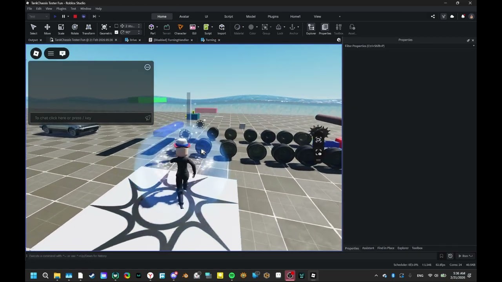Open the Window menu
Image resolution: width=502 pixels, height=282 pixels.
85,9
